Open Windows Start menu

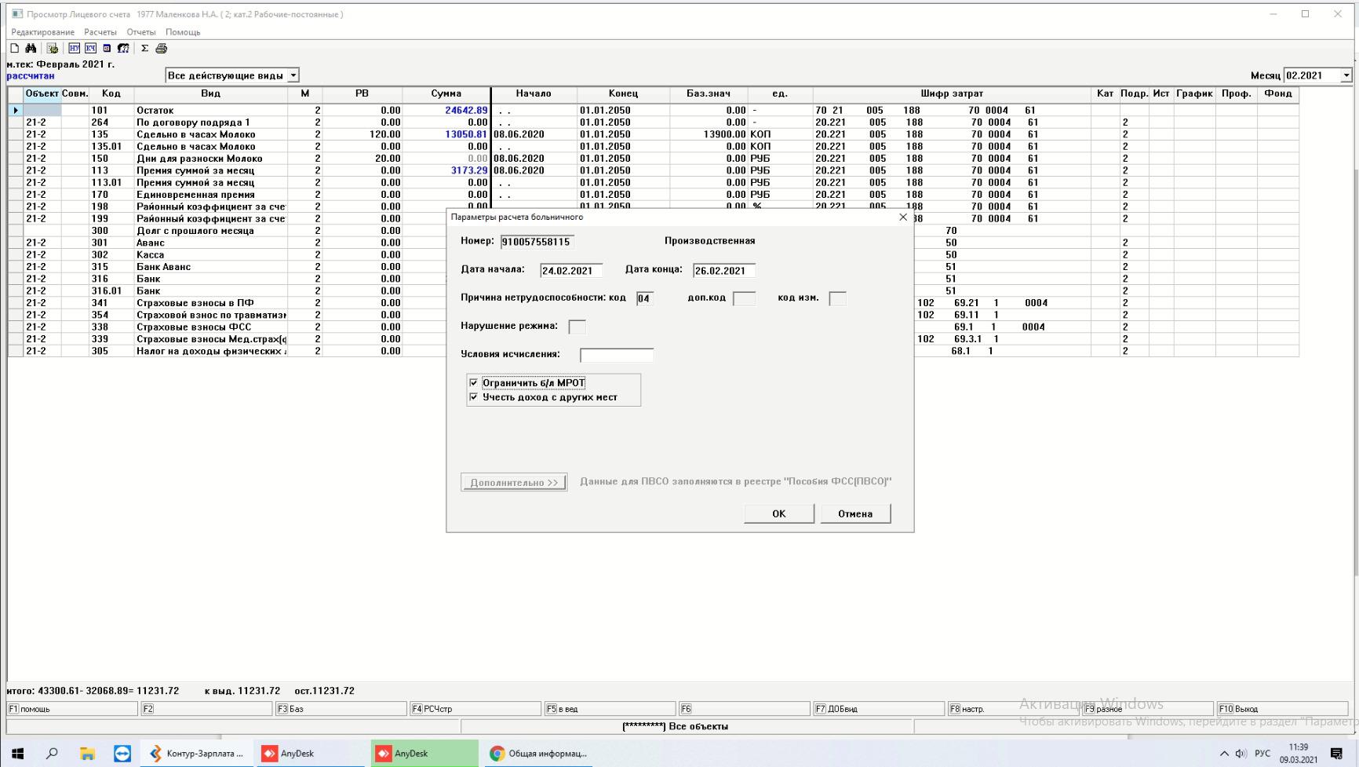pyautogui.click(x=17, y=754)
